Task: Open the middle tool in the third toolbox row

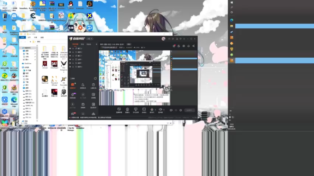Action: pyautogui.click(x=83, y=105)
